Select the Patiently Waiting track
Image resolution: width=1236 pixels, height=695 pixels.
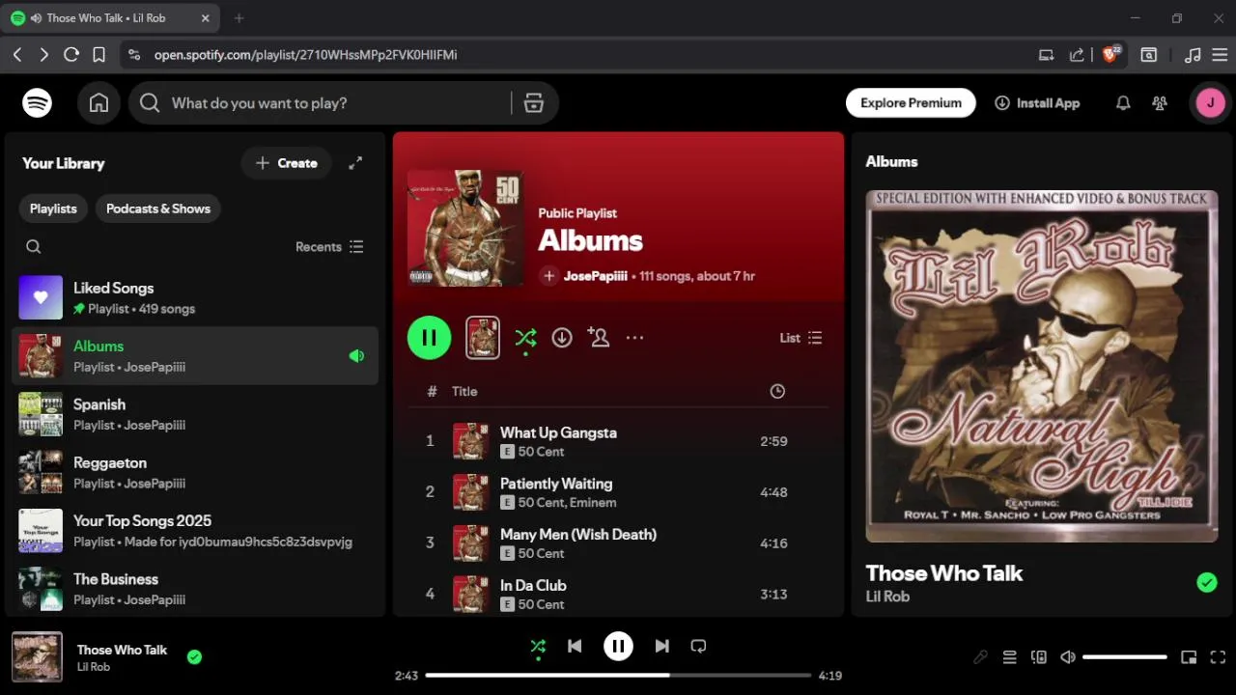618,492
